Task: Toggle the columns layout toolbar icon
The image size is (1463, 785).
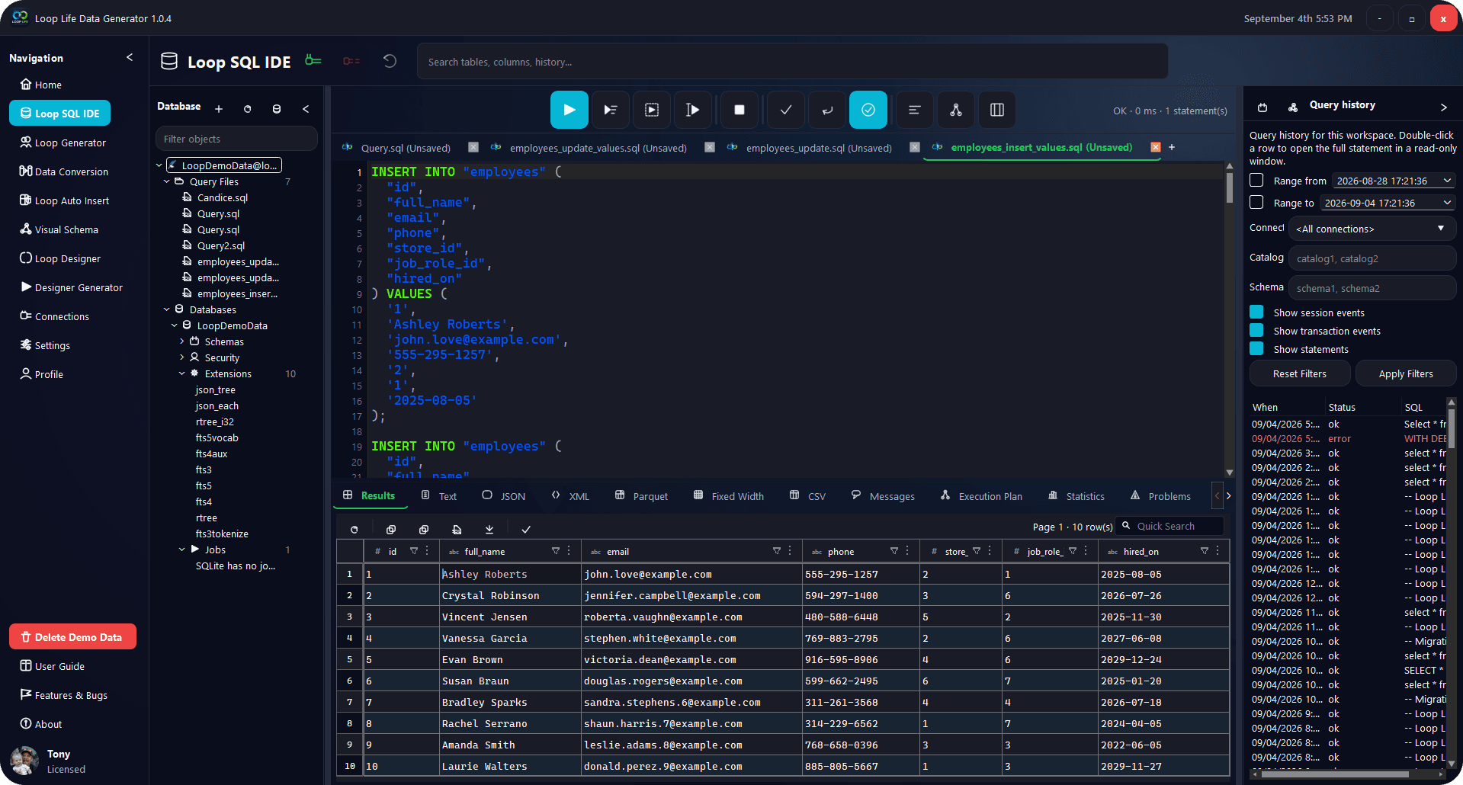Action: point(997,110)
